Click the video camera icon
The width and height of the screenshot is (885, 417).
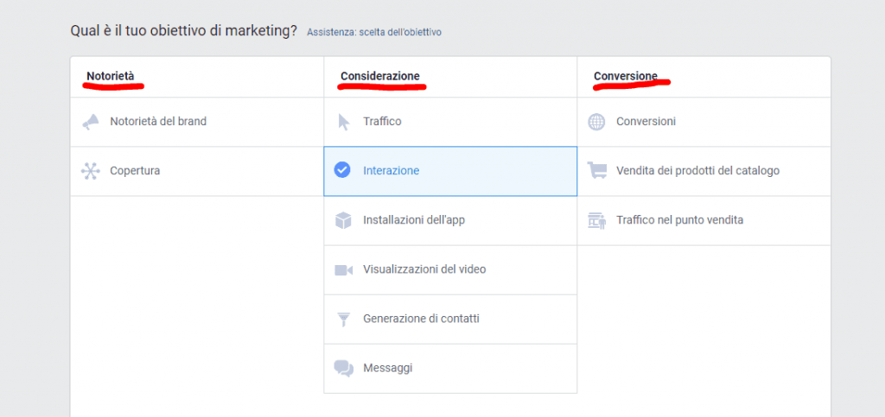click(343, 270)
